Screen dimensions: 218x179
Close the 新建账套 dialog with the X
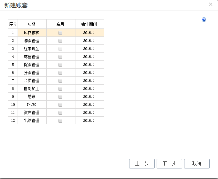click(211, 4)
